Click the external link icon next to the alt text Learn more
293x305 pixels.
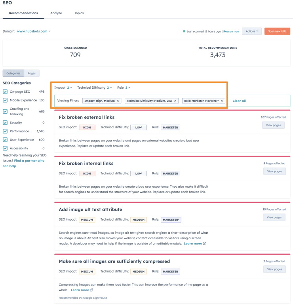tap(204, 243)
